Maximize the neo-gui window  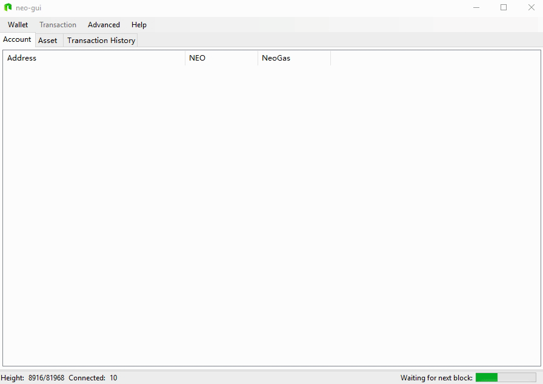tap(504, 8)
